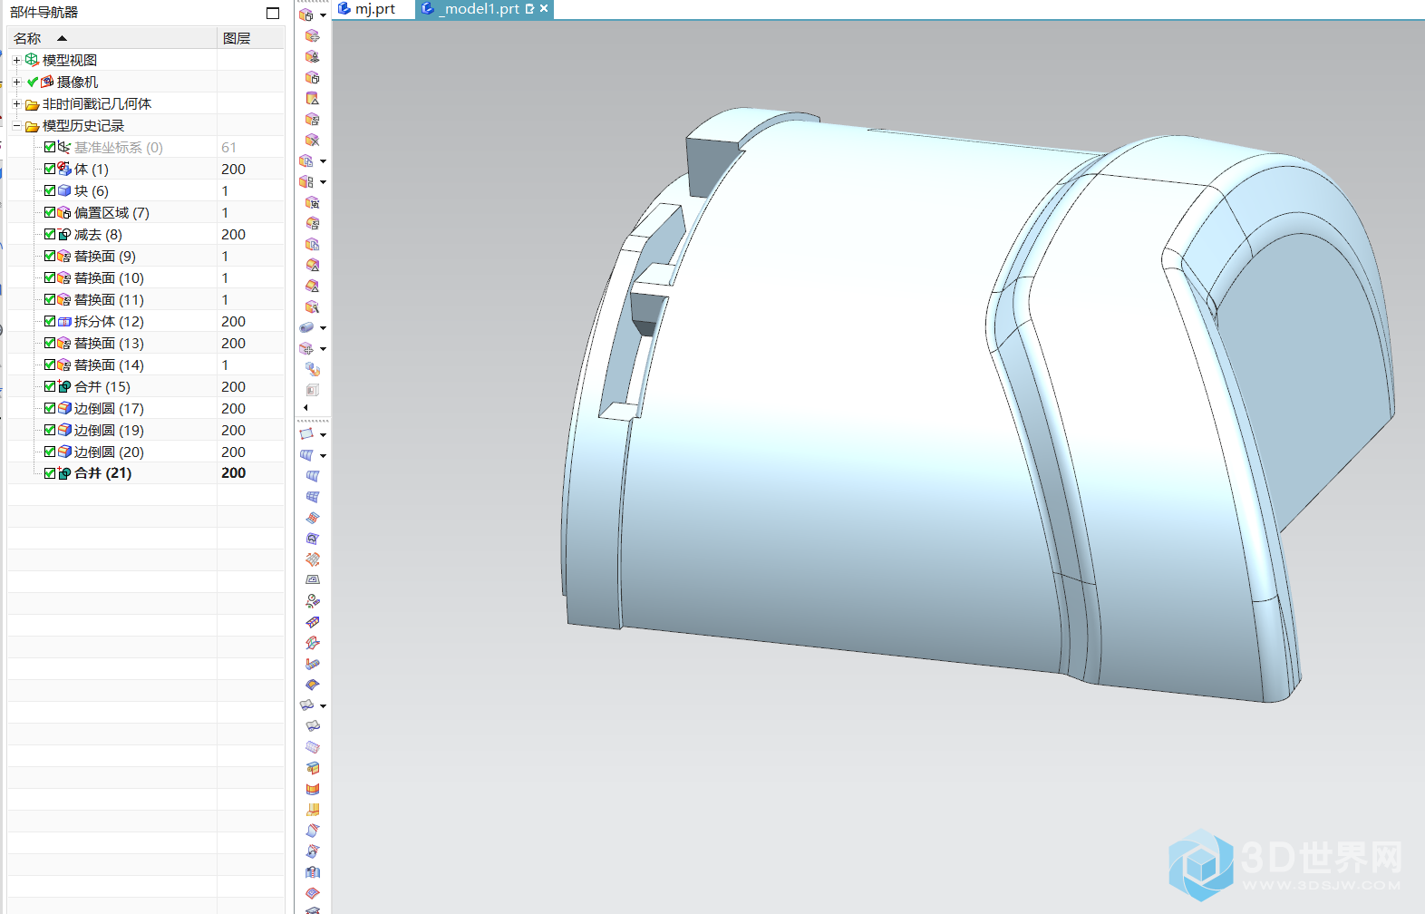The width and height of the screenshot is (1425, 914).
Task: Click layer value 200 in 合并 (21) row
Action: coord(234,473)
